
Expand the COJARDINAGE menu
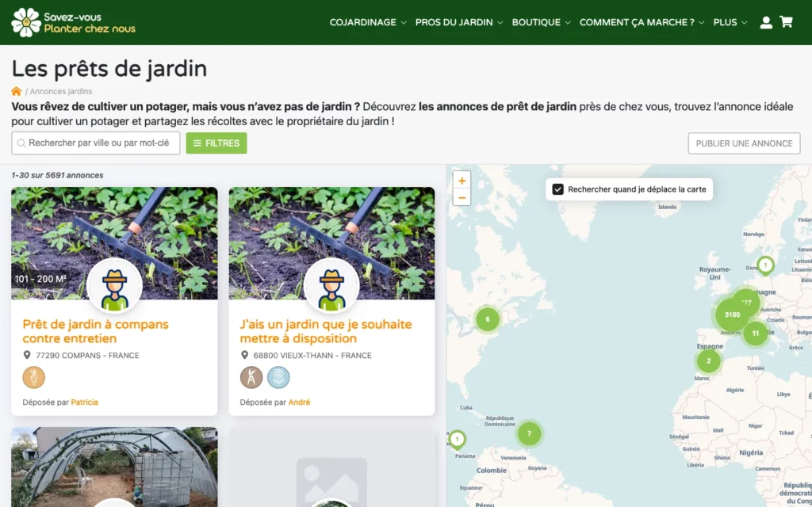tap(368, 22)
